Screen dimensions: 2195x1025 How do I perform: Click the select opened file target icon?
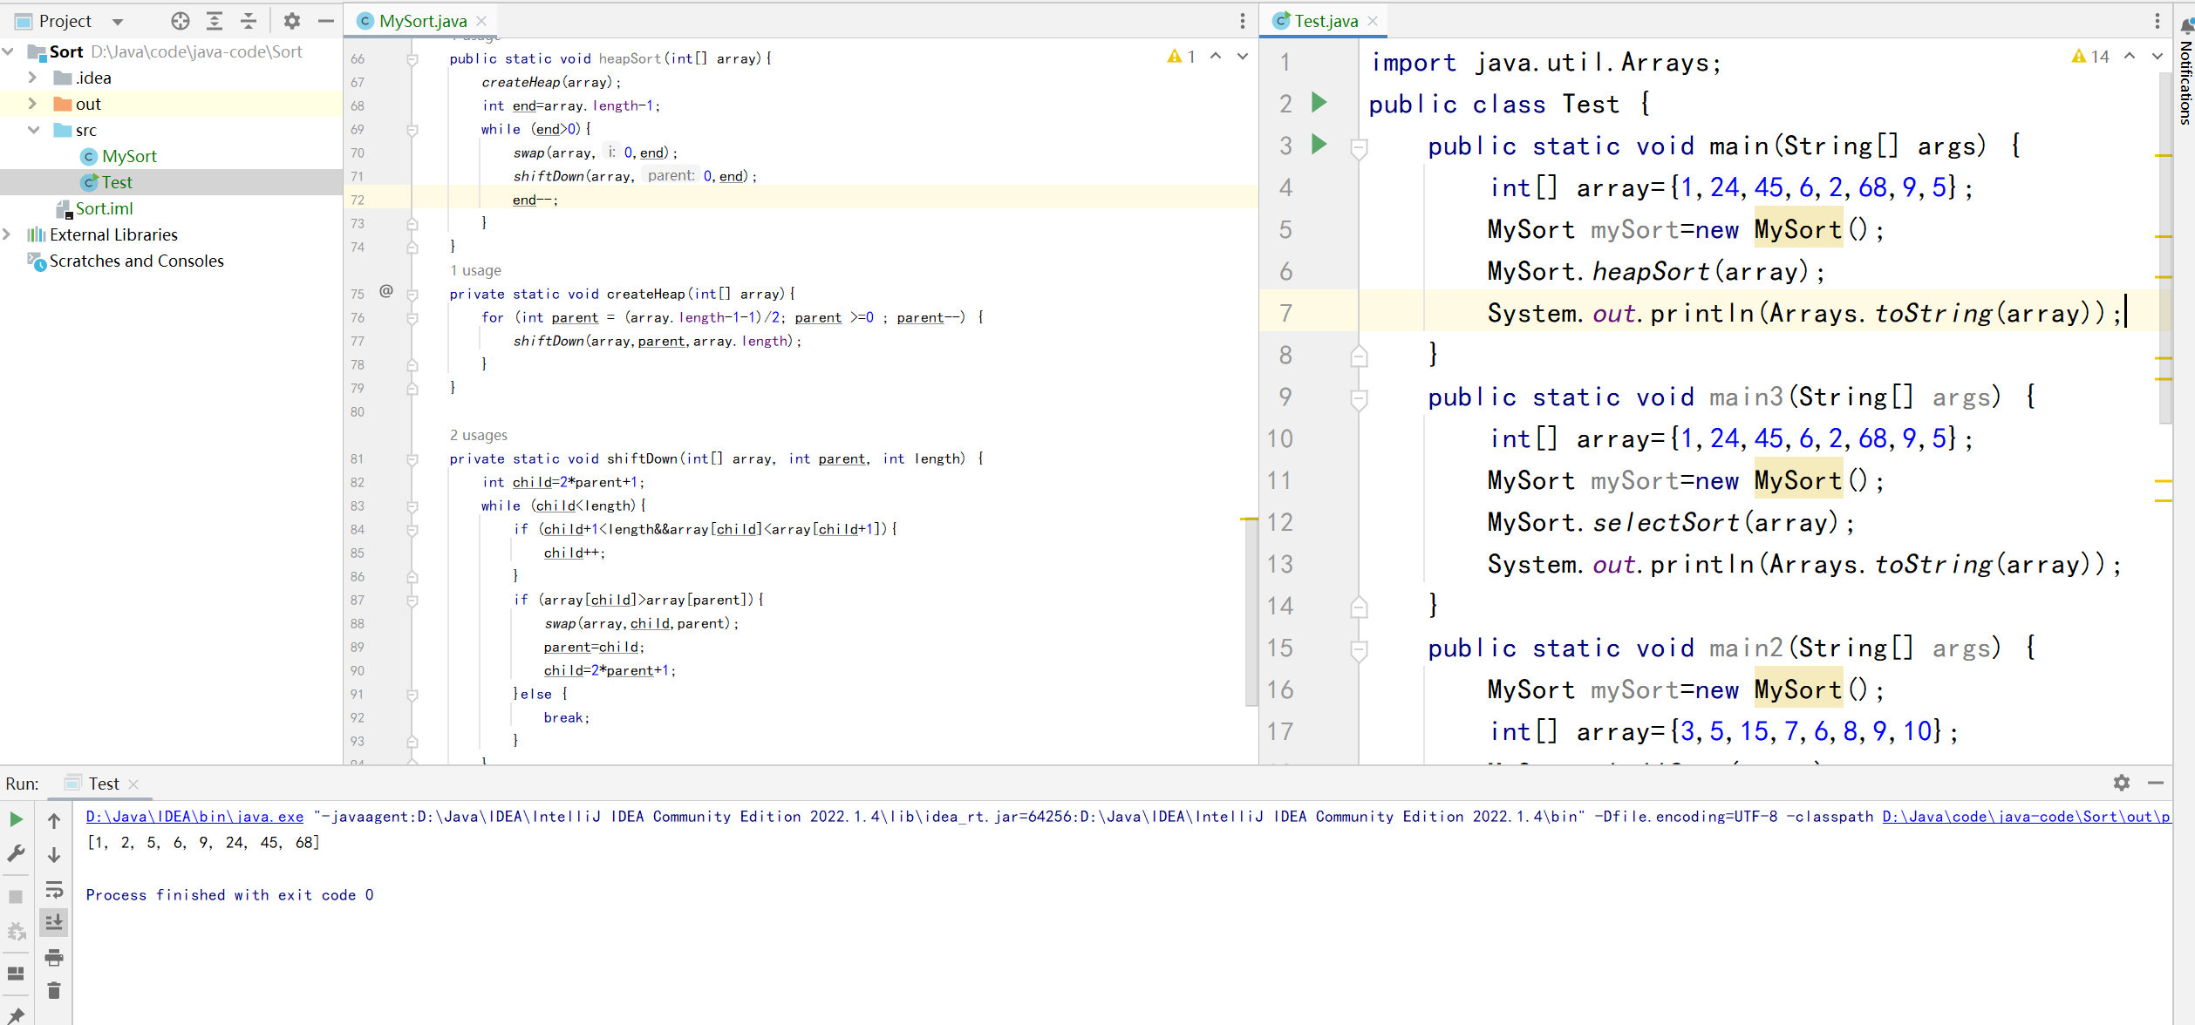(181, 21)
